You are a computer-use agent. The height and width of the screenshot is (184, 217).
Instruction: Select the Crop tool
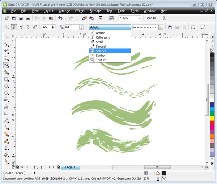pyautogui.click(x=6, y=51)
